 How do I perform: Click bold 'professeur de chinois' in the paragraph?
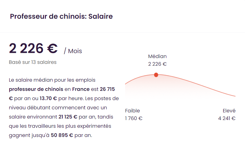(36, 89)
